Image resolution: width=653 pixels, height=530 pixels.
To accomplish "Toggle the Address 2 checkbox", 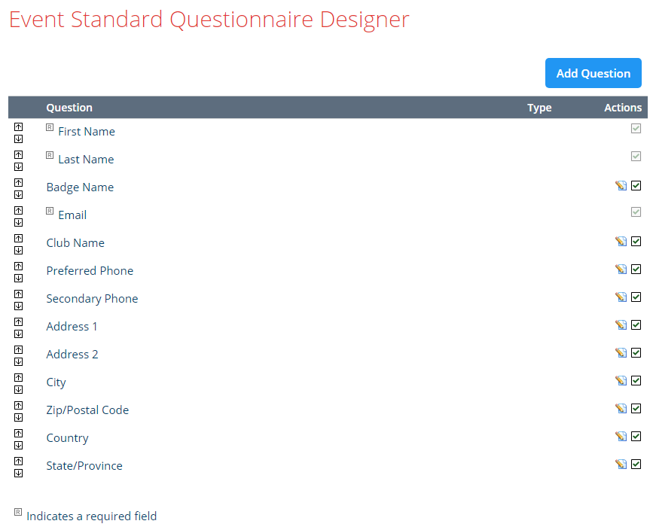I will pos(636,353).
